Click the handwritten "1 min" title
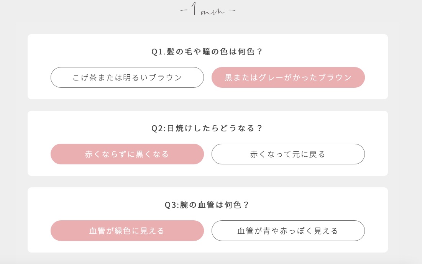 (x=208, y=10)
